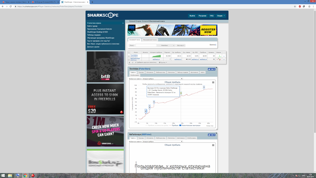
Task: Open 'Турниры' tab in Torchidze panel
Action: pyautogui.click(x=141, y=72)
